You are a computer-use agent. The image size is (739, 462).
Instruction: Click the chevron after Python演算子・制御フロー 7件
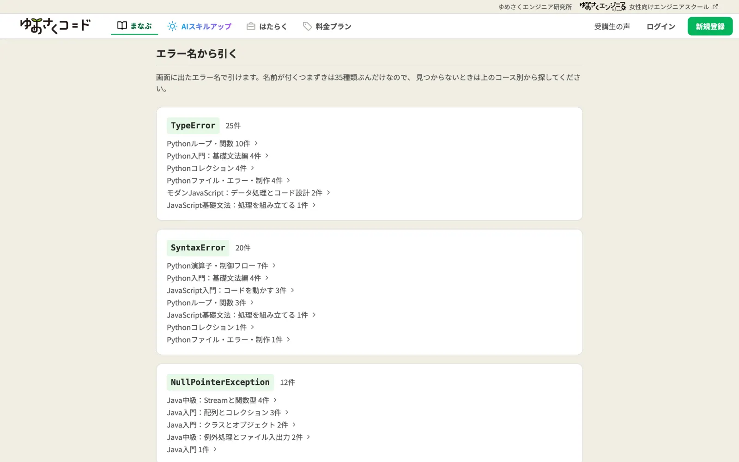274,266
